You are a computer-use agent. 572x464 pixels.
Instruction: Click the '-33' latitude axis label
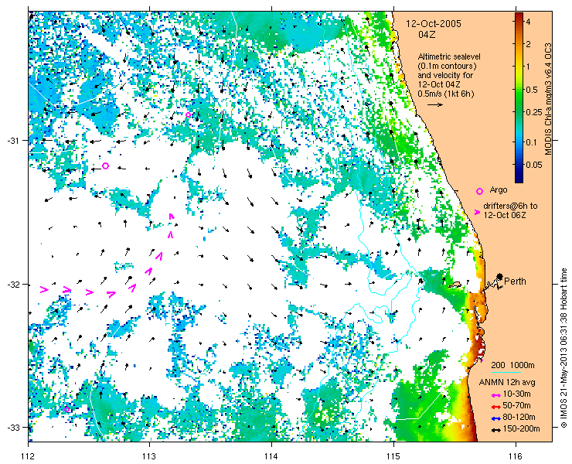click(12, 428)
